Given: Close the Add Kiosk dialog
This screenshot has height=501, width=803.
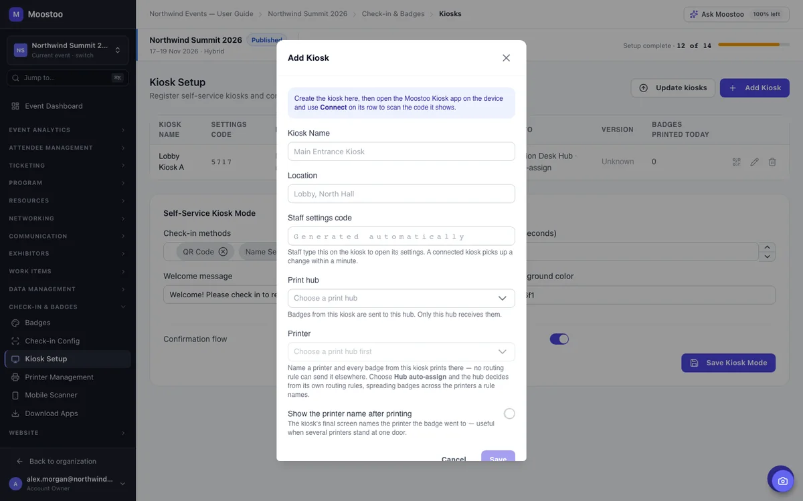Looking at the screenshot, I should coord(506,58).
